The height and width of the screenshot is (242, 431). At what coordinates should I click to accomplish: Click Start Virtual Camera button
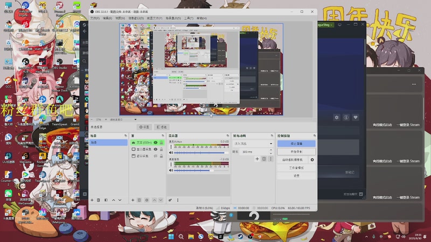pyautogui.click(x=293, y=160)
